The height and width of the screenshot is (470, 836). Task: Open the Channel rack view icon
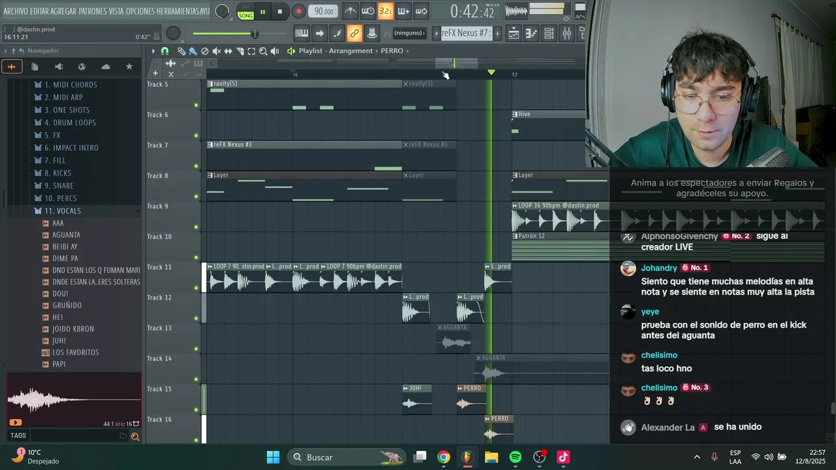[x=549, y=33]
